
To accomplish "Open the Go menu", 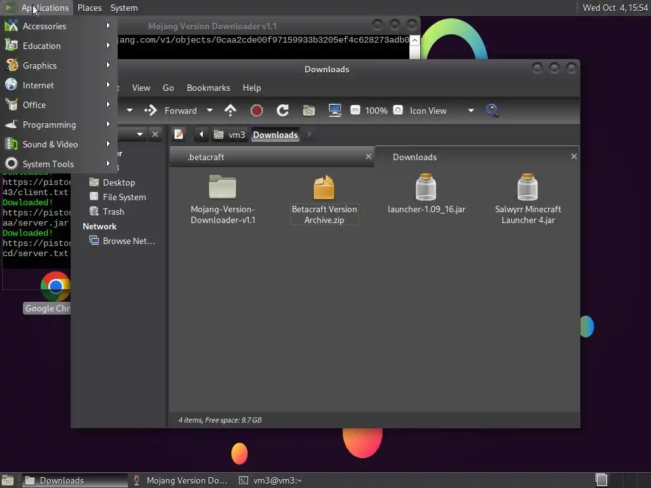I will 168,88.
